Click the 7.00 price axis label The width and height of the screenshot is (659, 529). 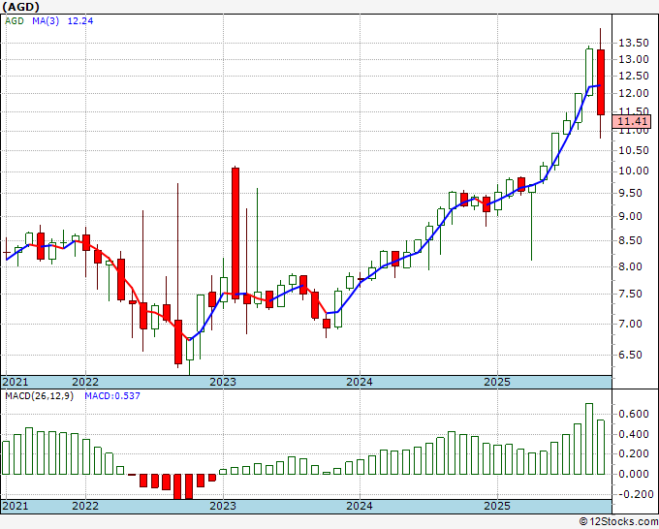pyautogui.click(x=630, y=324)
